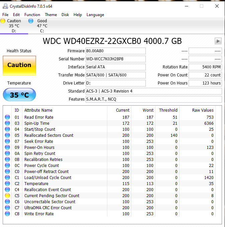225x227 pixels.
Task: Click the Worst column header
Action: 143,110
